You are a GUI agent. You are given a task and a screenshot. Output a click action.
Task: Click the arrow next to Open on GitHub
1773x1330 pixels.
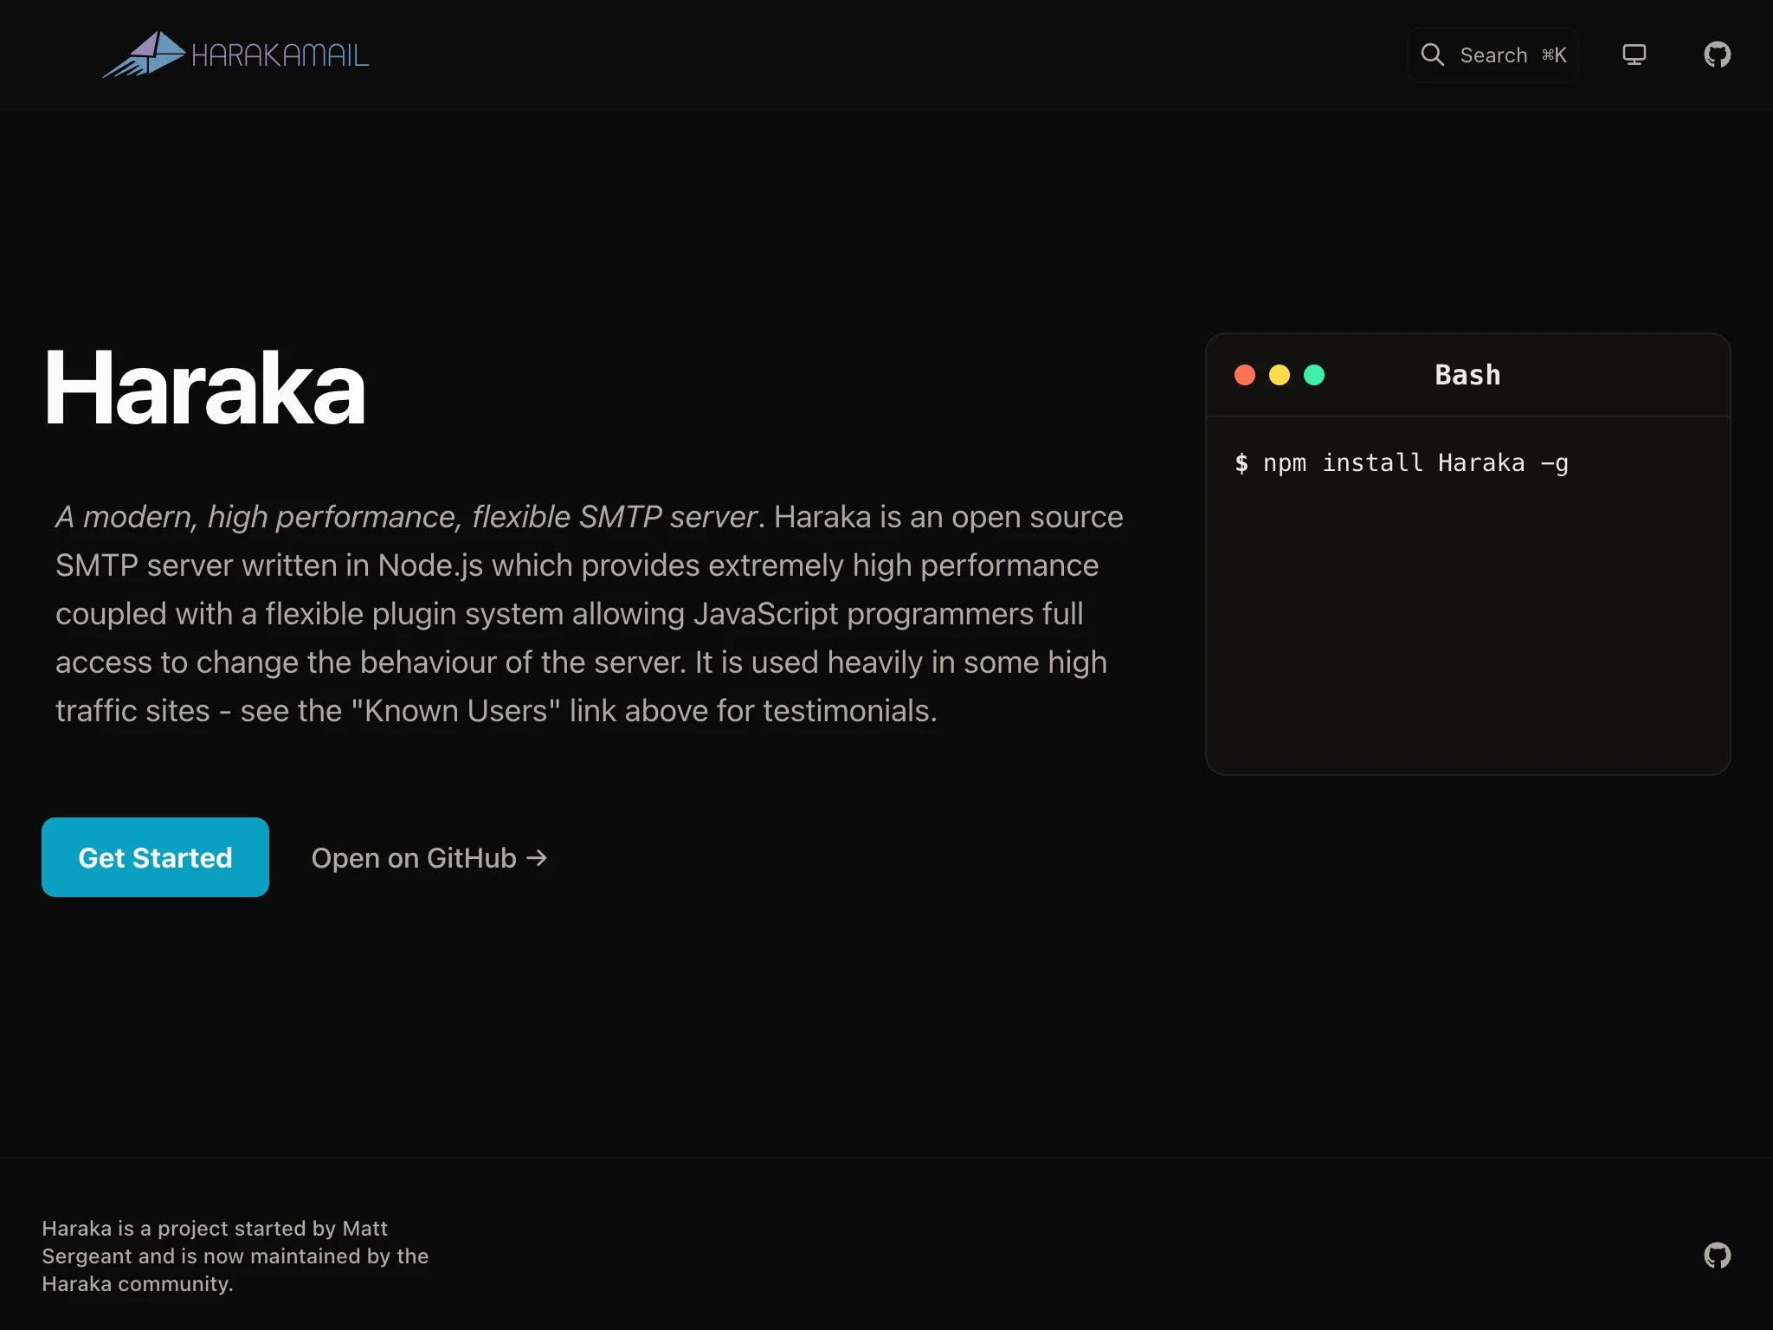pos(538,857)
